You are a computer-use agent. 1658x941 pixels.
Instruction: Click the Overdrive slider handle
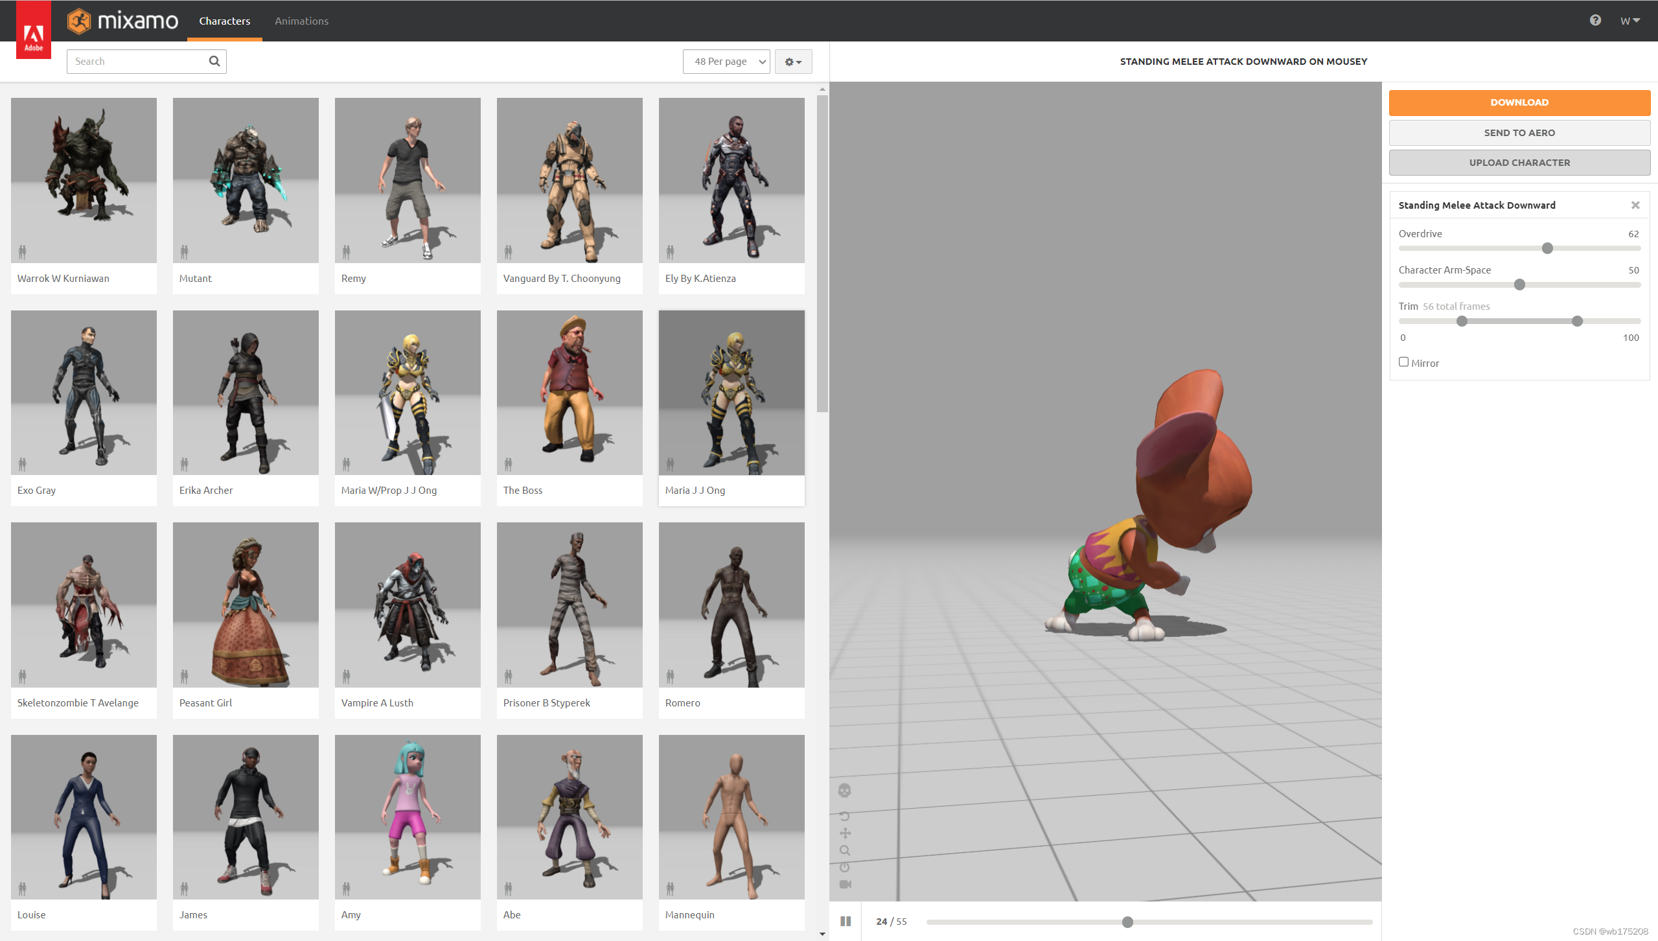[x=1547, y=248]
